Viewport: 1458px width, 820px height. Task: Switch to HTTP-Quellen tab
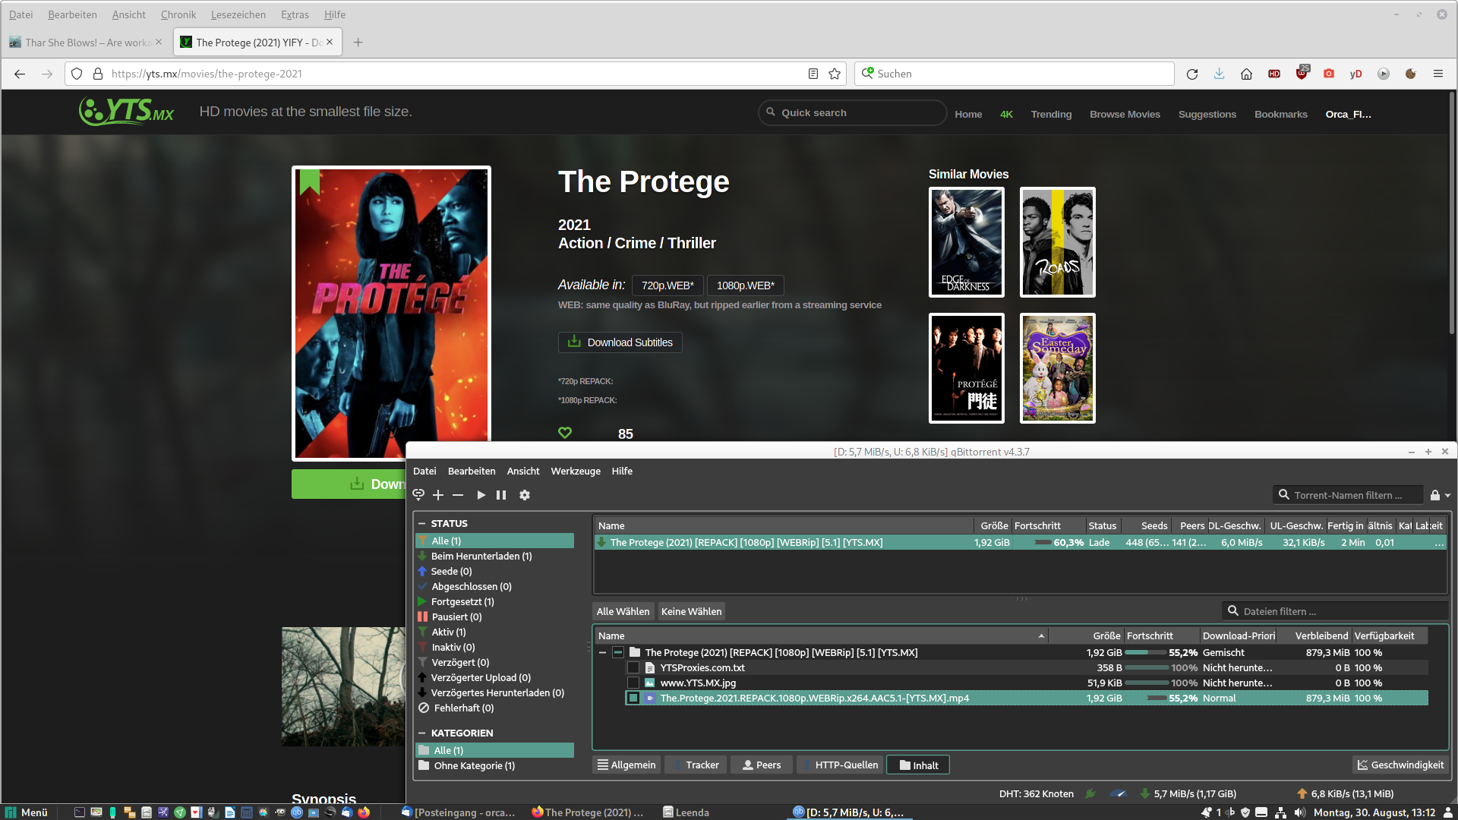point(839,765)
